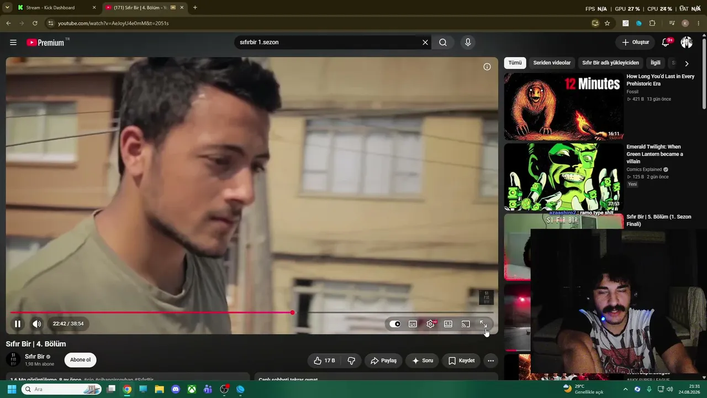Open a new browser tab
The width and height of the screenshot is (707, 398).
(x=195, y=8)
